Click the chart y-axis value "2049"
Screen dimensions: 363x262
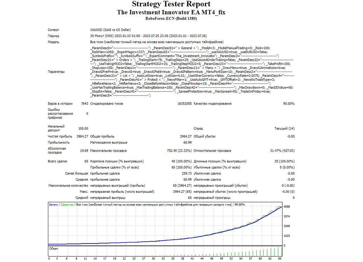click(x=287, y=226)
